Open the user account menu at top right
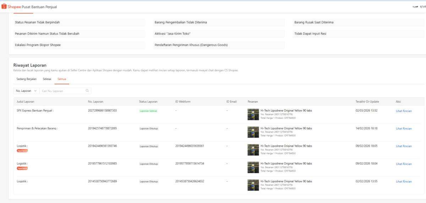426x203 pixels. pos(419,7)
